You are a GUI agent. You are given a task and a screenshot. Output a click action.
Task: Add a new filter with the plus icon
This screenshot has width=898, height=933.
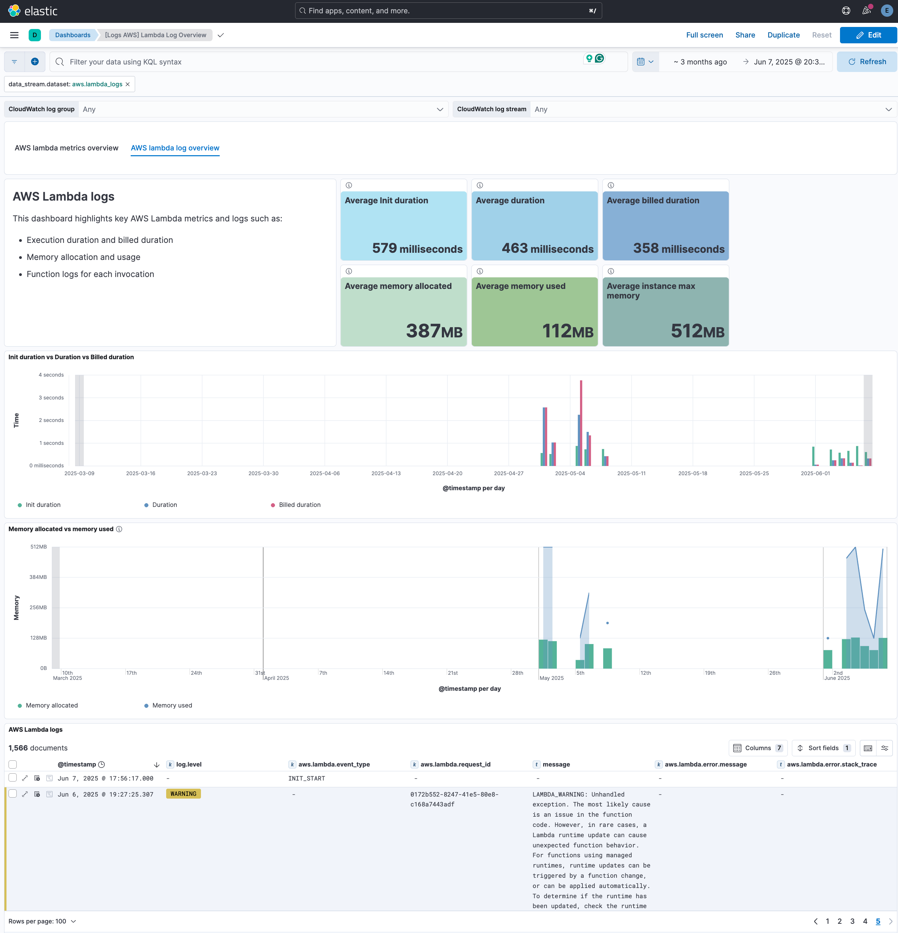35,61
